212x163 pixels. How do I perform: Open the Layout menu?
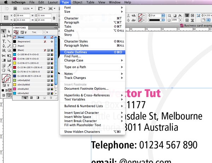53,2
